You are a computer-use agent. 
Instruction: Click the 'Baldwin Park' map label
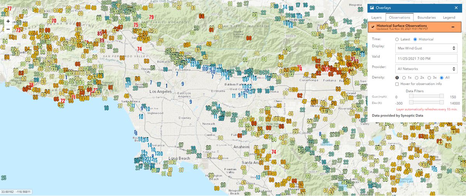[x=233, y=84]
